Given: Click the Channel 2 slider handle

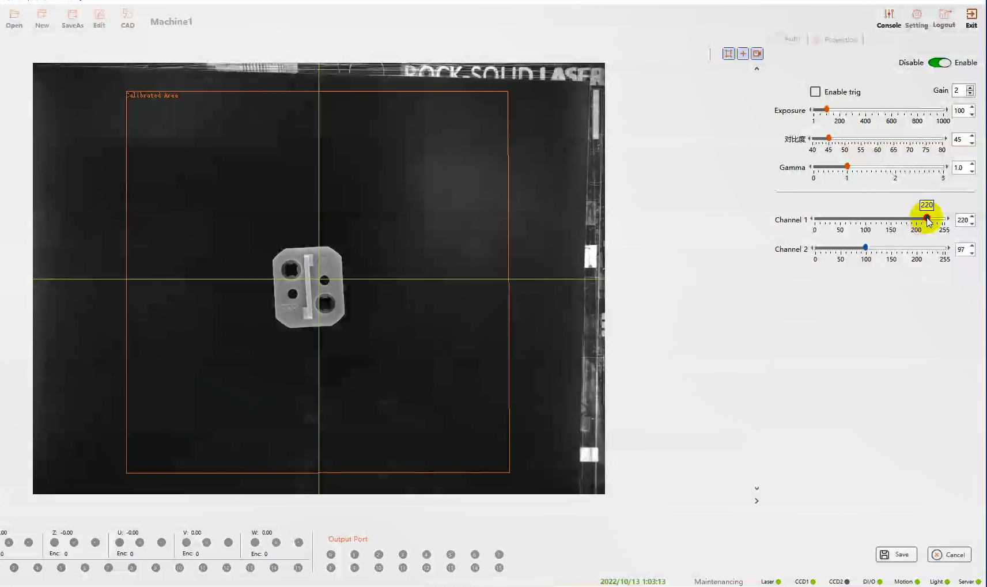Looking at the screenshot, I should coord(865,247).
